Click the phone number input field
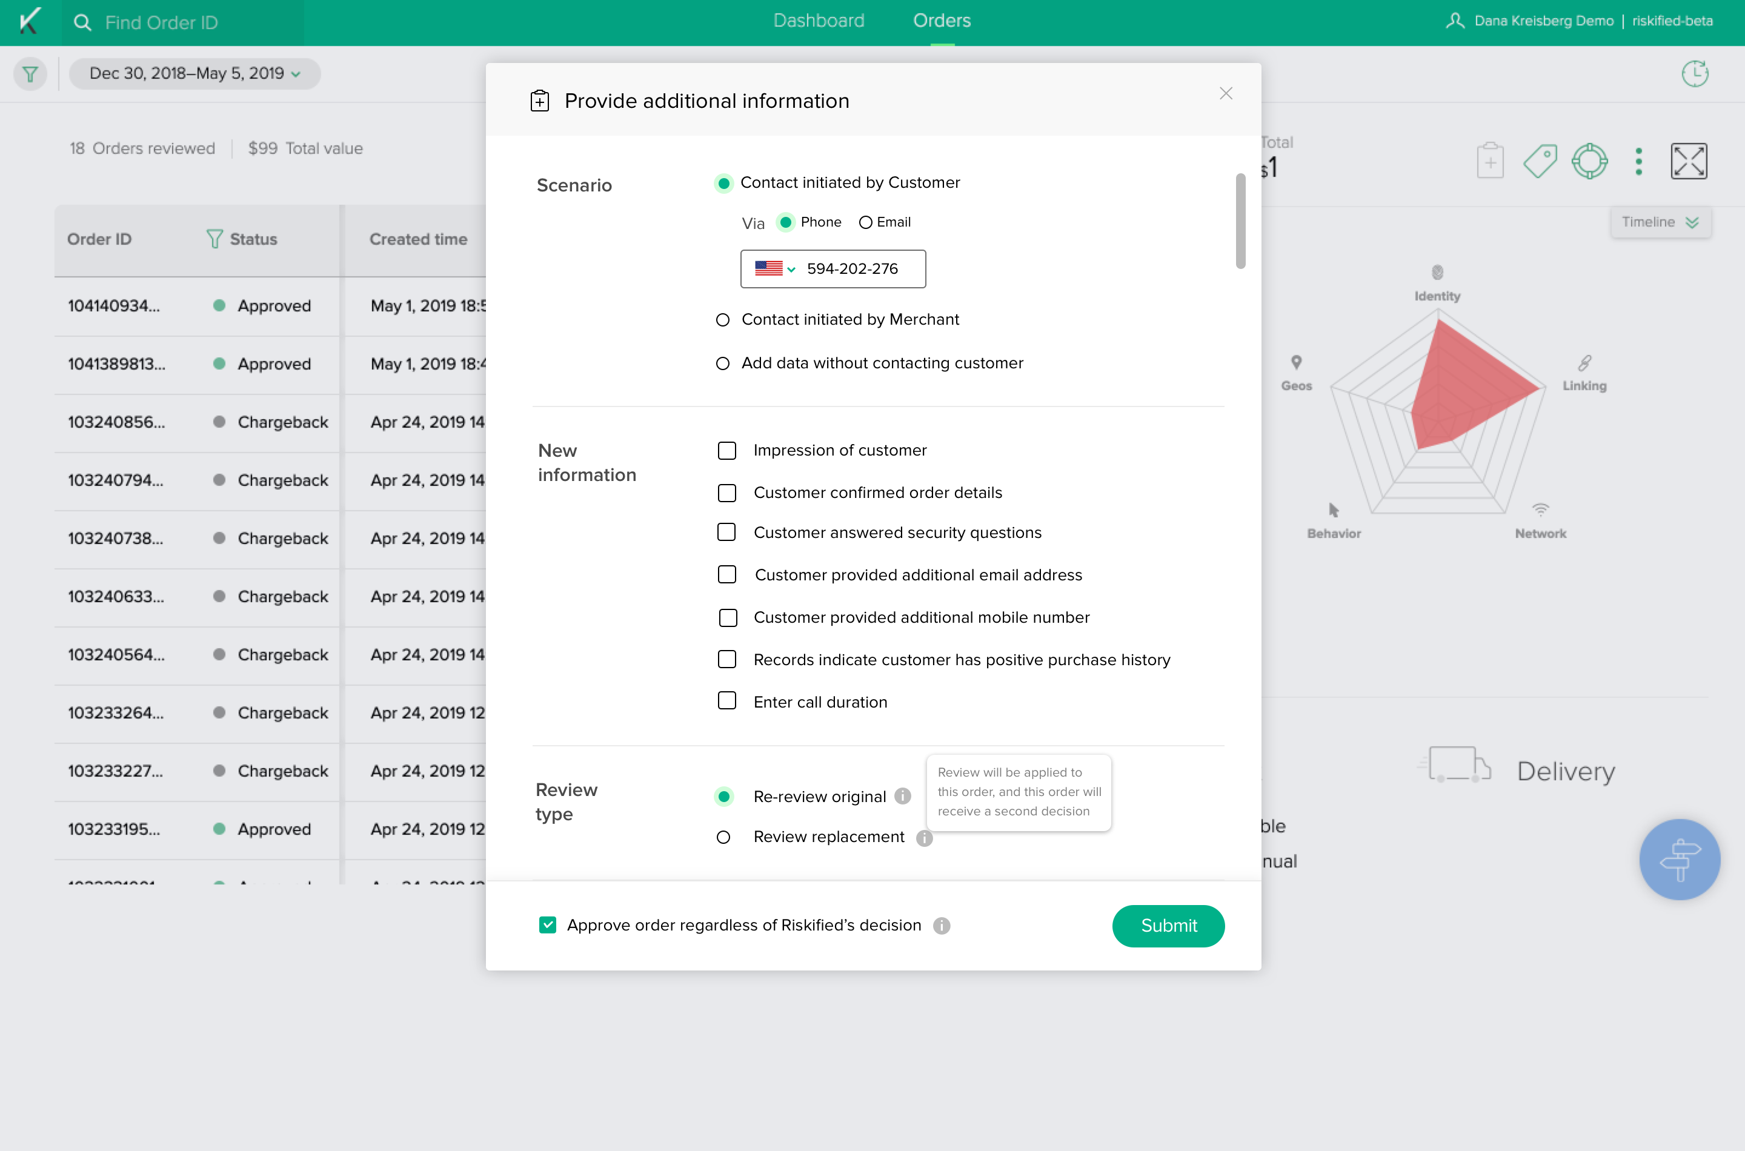The height and width of the screenshot is (1151, 1745). click(x=833, y=268)
